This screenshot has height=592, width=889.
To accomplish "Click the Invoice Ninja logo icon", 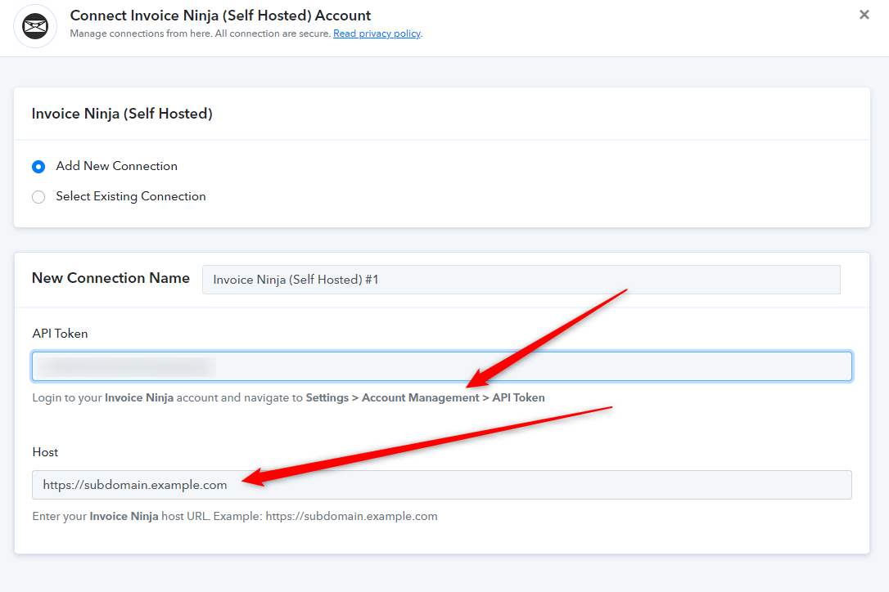I will [35, 26].
